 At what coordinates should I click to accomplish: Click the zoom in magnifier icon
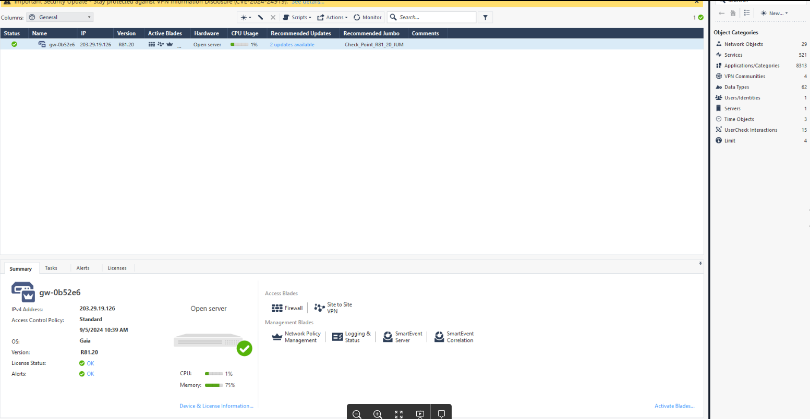pos(378,414)
